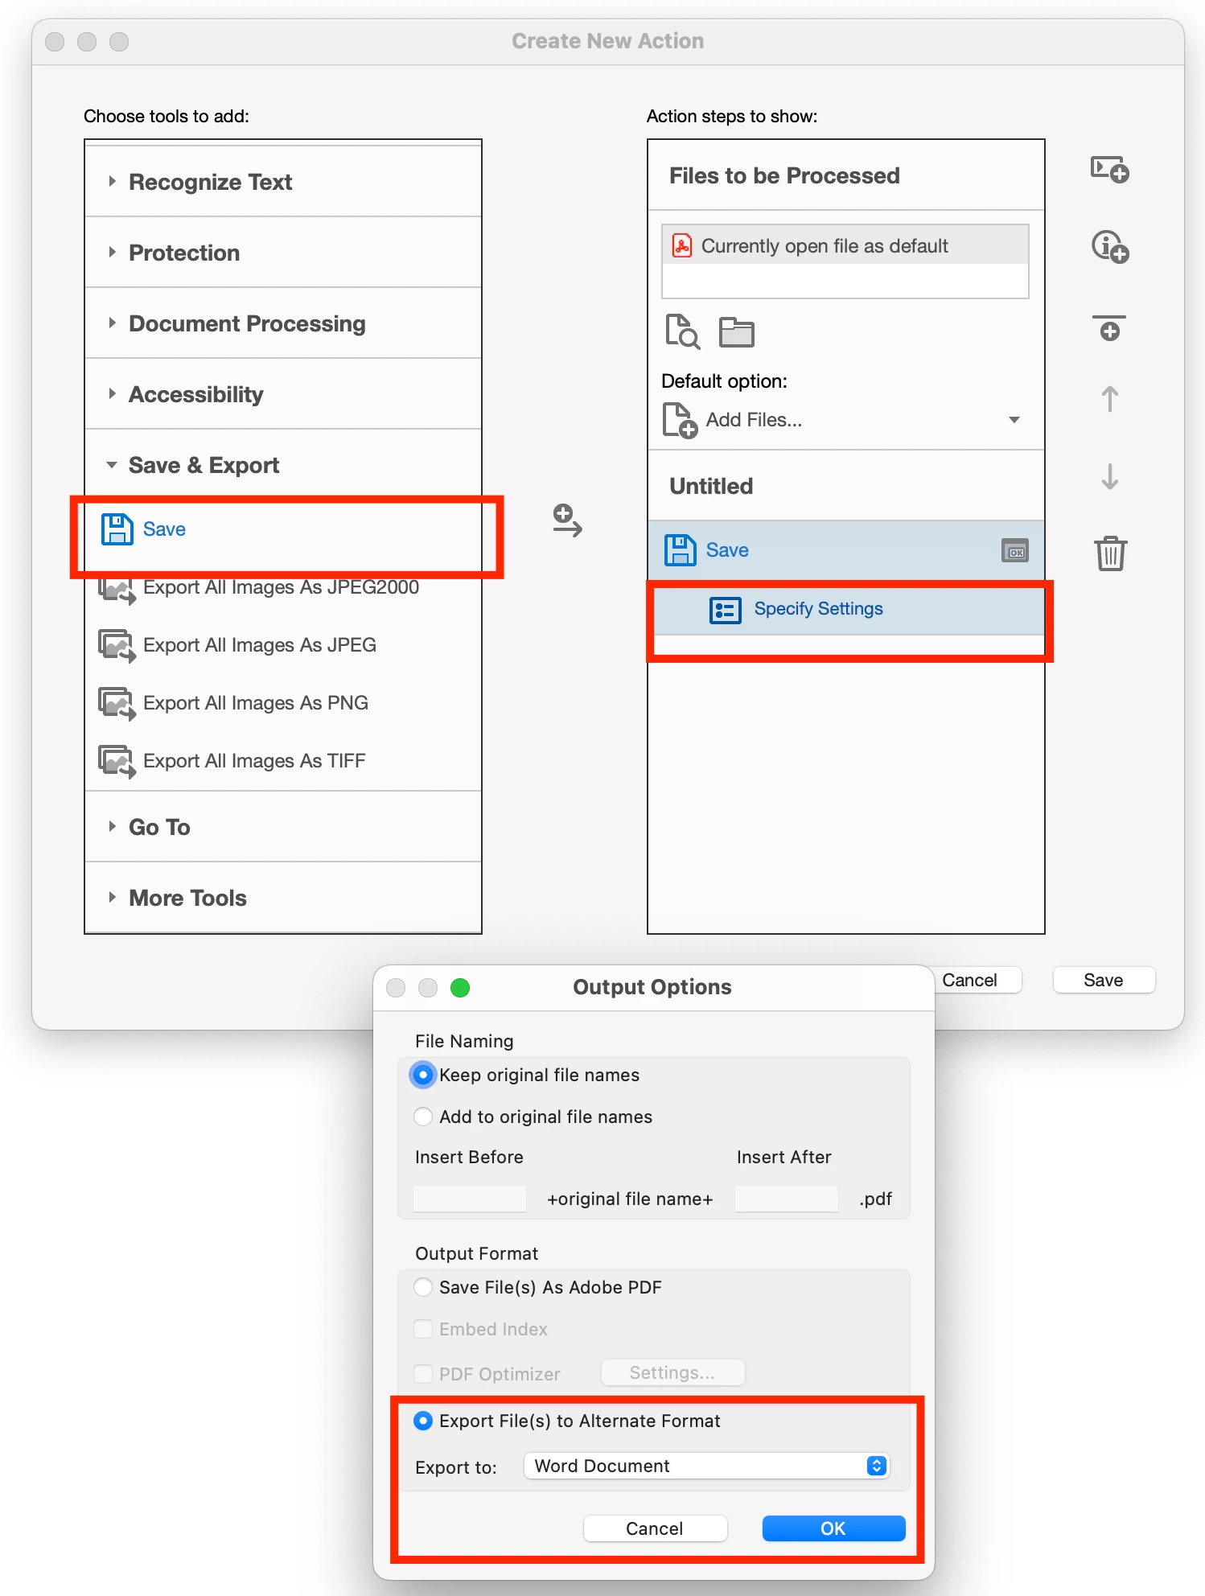Click the add-step-to-right-pane arrow icon
This screenshot has height=1596, width=1205.
click(567, 521)
